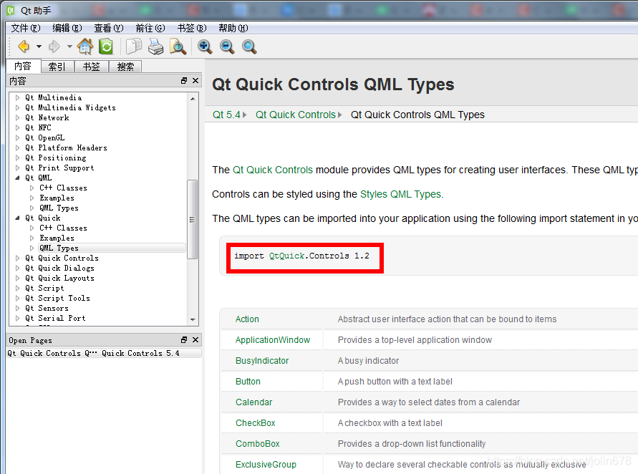Navigate forward using the forward arrow icon
Image resolution: width=638 pixels, height=474 pixels.
[x=56, y=47]
